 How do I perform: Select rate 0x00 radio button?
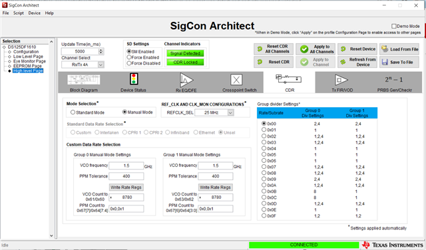pos(264,124)
